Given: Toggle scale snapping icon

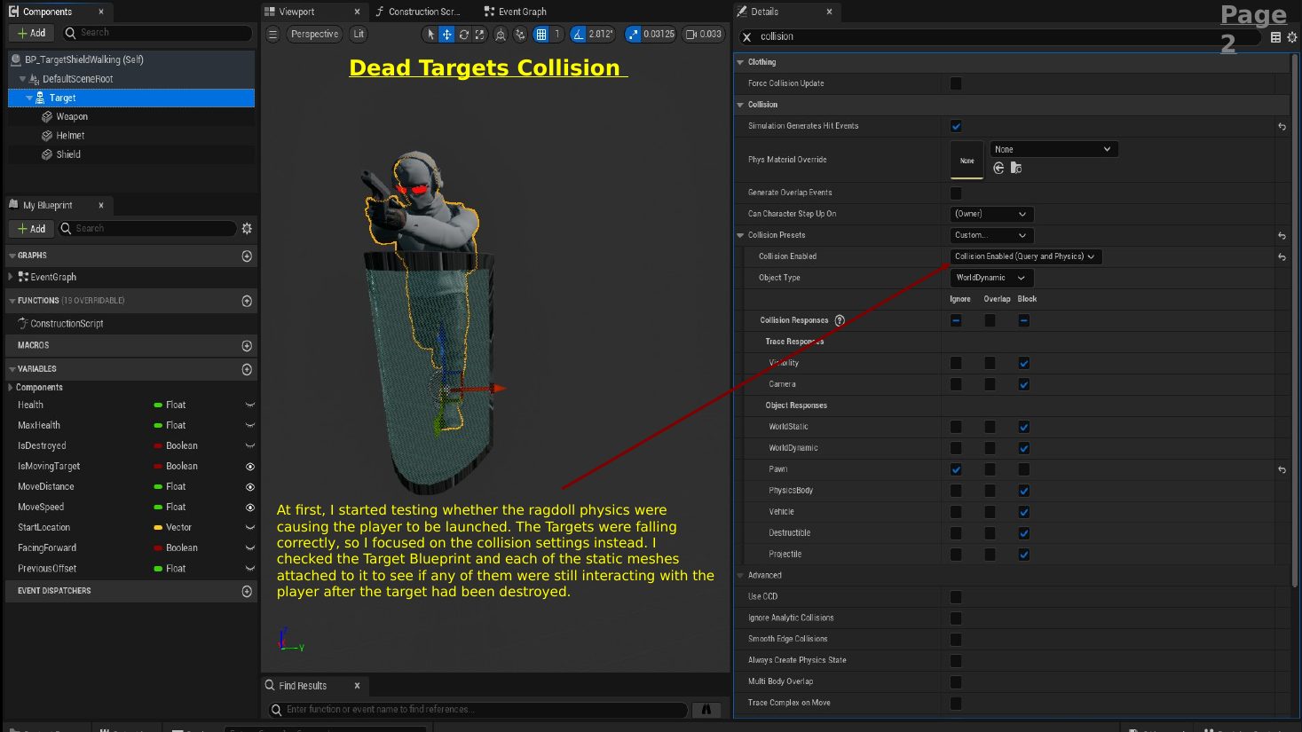Looking at the screenshot, I should pyautogui.click(x=633, y=34).
